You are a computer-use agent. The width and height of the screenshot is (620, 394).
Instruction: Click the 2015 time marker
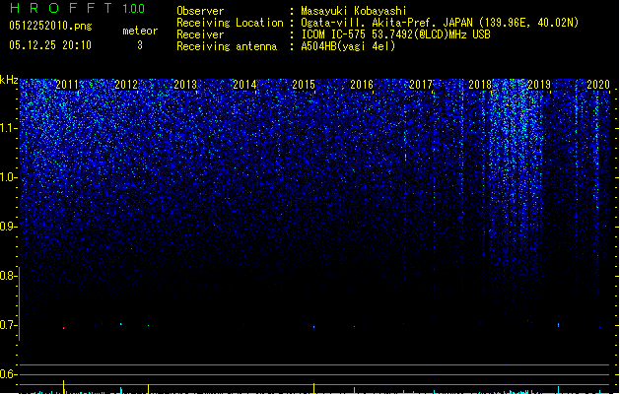pos(304,84)
